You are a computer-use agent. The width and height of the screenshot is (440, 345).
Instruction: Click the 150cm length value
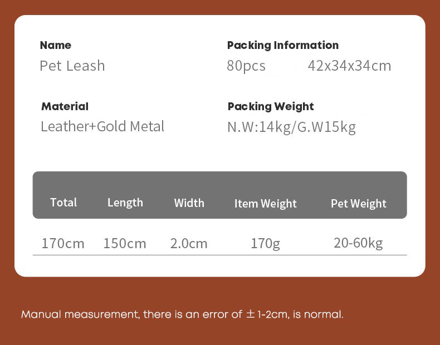[125, 243]
